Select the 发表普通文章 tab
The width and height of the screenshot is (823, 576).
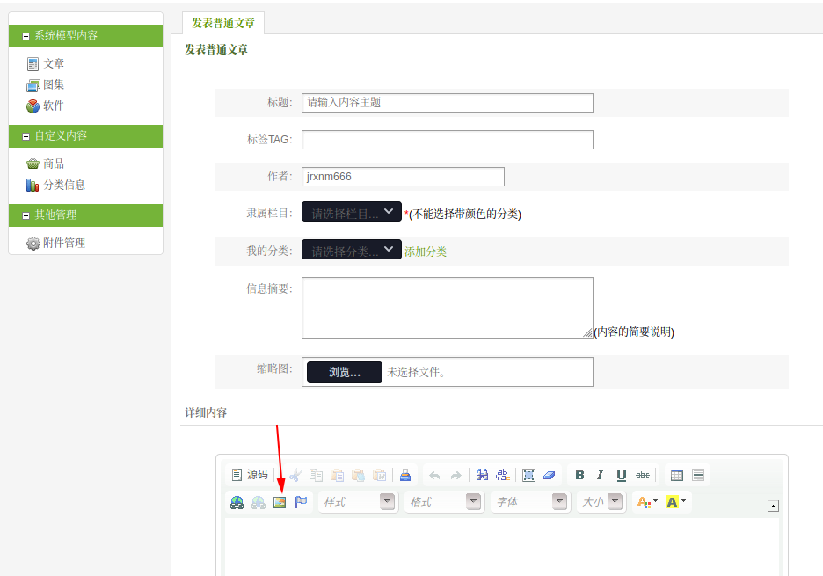pyautogui.click(x=223, y=23)
